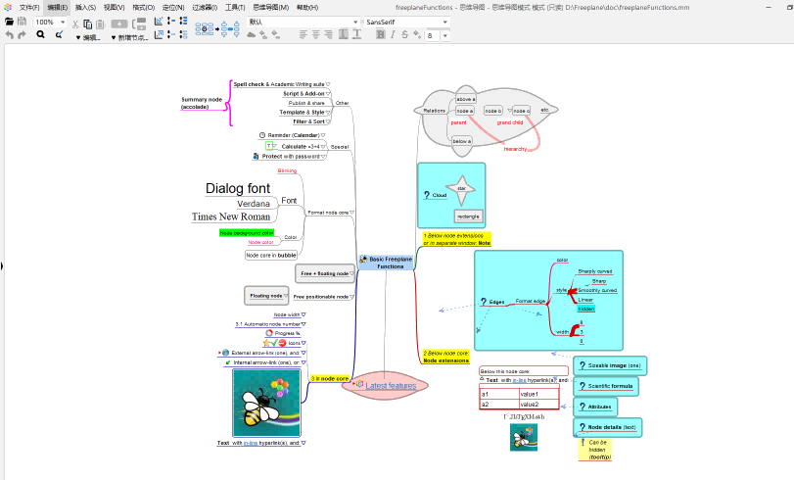Image resolution: width=794 pixels, height=480 pixels.
Task: Switch between outline and mind map layout
Action: click(x=217, y=29)
